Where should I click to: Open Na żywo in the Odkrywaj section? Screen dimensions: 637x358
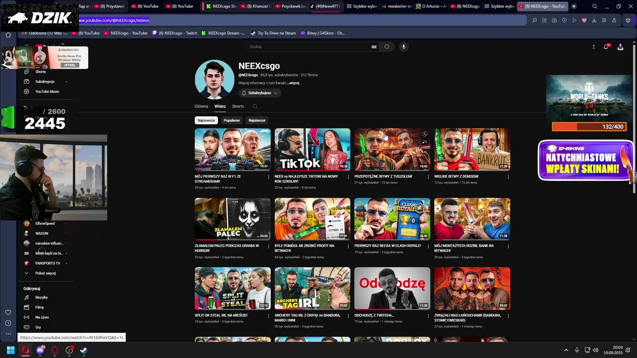pyautogui.click(x=42, y=317)
